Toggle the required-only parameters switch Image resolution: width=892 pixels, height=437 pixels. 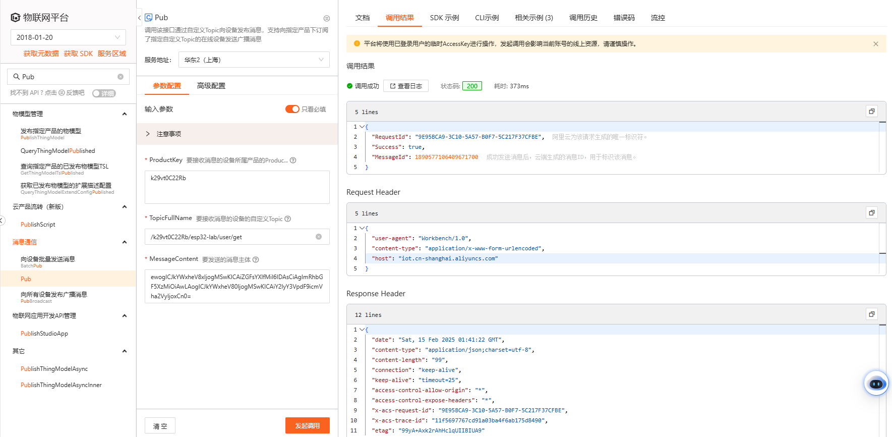click(292, 109)
